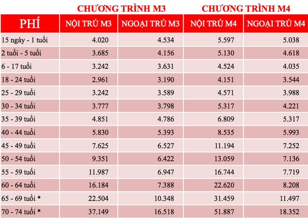Select the 6 - 17 tuổi row label
Image resolution: width=308 pixels, height=218 pixels.
[16, 66]
